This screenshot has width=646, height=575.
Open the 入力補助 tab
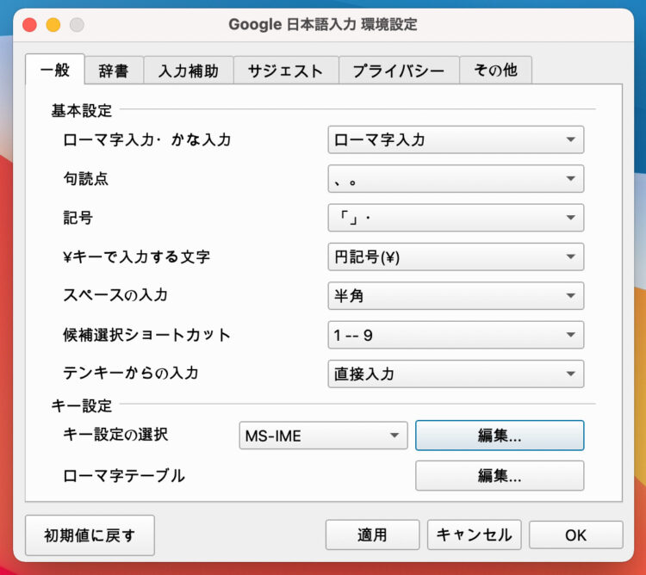[189, 71]
